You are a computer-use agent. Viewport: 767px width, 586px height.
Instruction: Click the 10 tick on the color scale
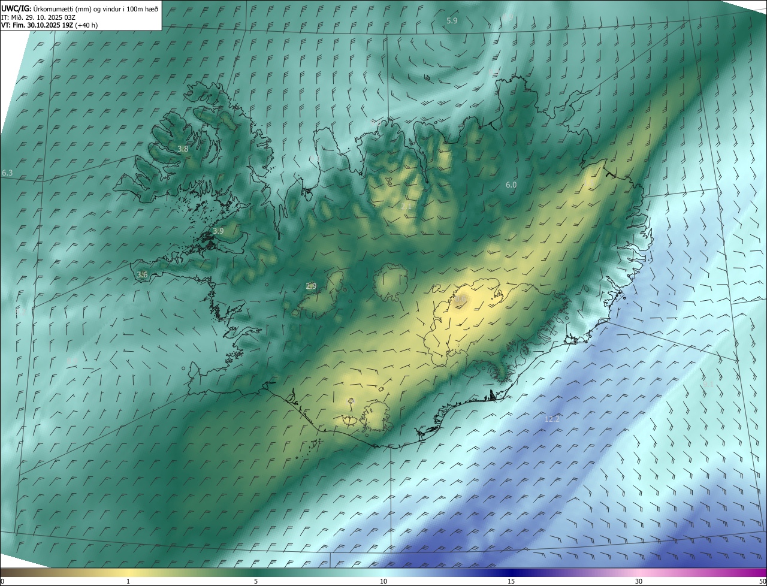tap(383, 581)
